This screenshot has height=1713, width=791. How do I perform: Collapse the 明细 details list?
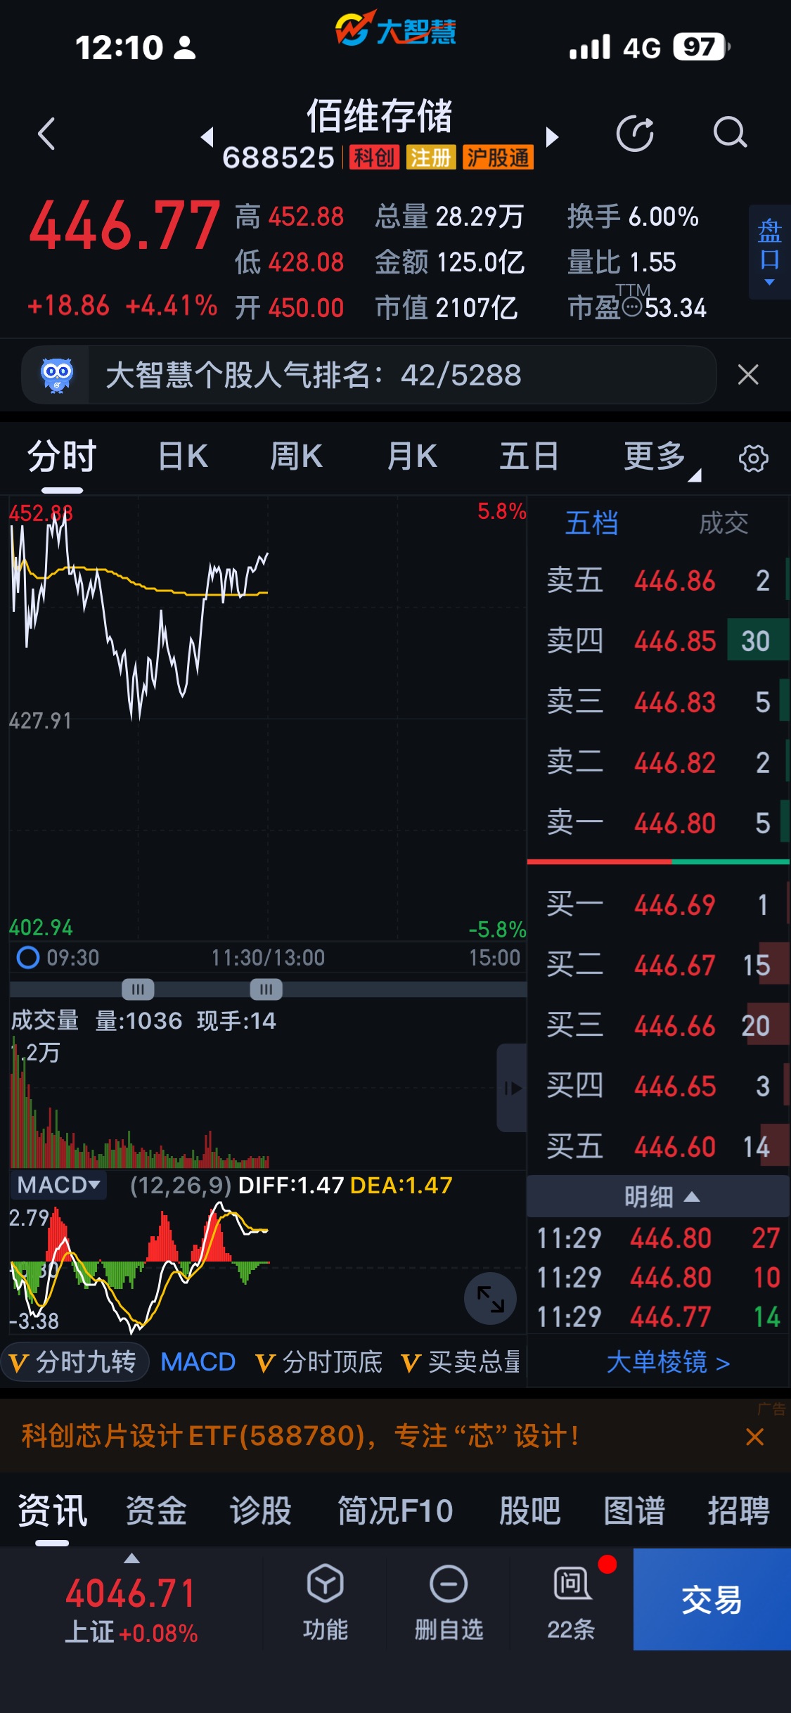tap(659, 1196)
